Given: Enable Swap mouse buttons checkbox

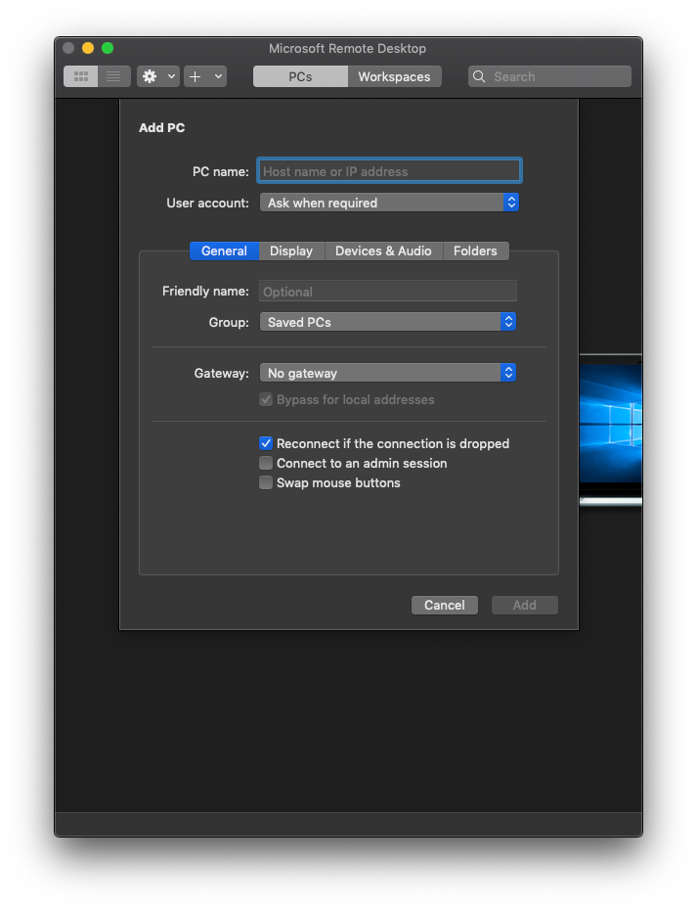Looking at the screenshot, I should click(266, 482).
